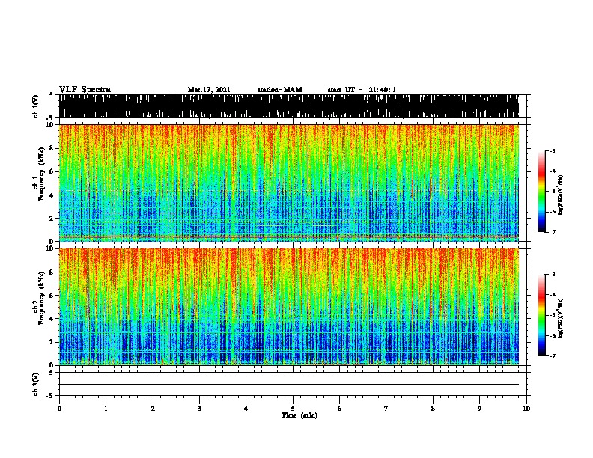Click the "2" kHz tick on ch.2 frequency axis

[x=52, y=342]
